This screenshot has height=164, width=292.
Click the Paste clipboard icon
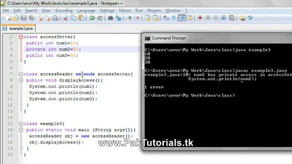[81, 18]
